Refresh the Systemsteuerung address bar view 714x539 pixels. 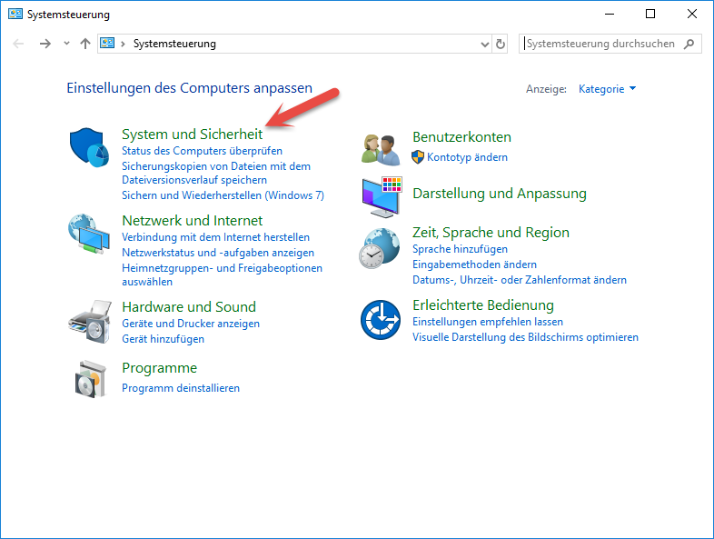pos(501,44)
